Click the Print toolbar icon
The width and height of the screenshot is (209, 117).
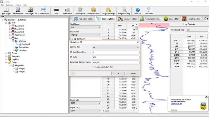coord(56,11)
